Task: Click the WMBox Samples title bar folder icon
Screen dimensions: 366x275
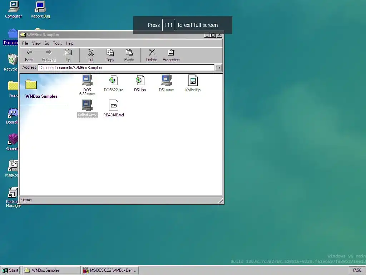Action: [23, 35]
